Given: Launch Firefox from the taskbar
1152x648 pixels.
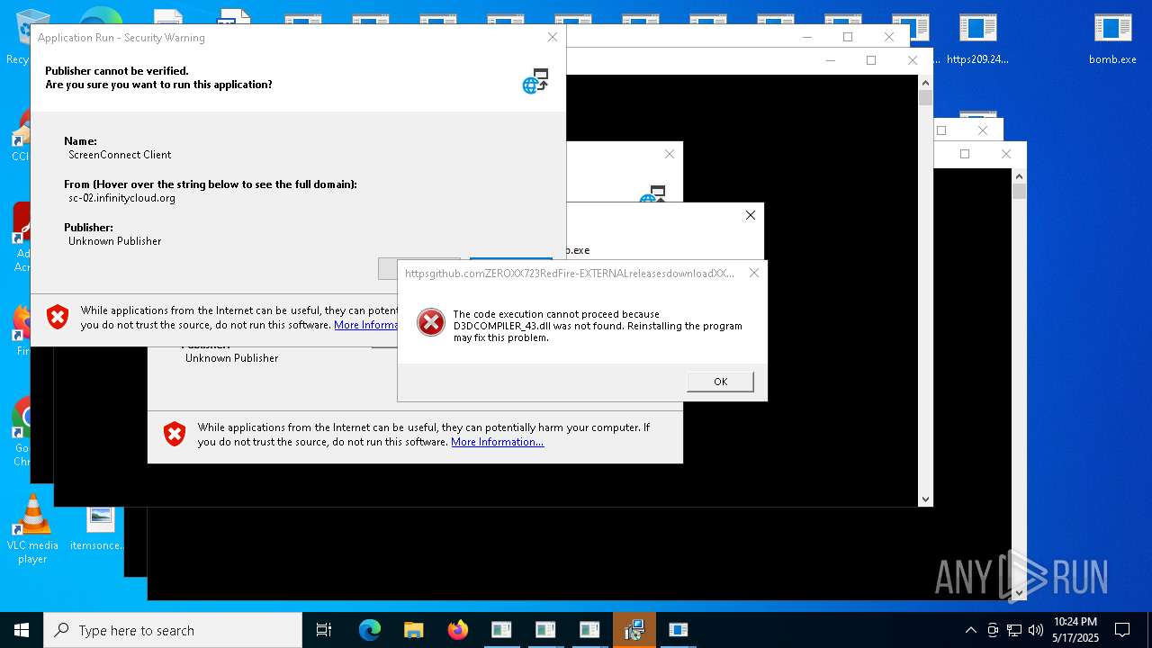Looking at the screenshot, I should click(x=457, y=630).
